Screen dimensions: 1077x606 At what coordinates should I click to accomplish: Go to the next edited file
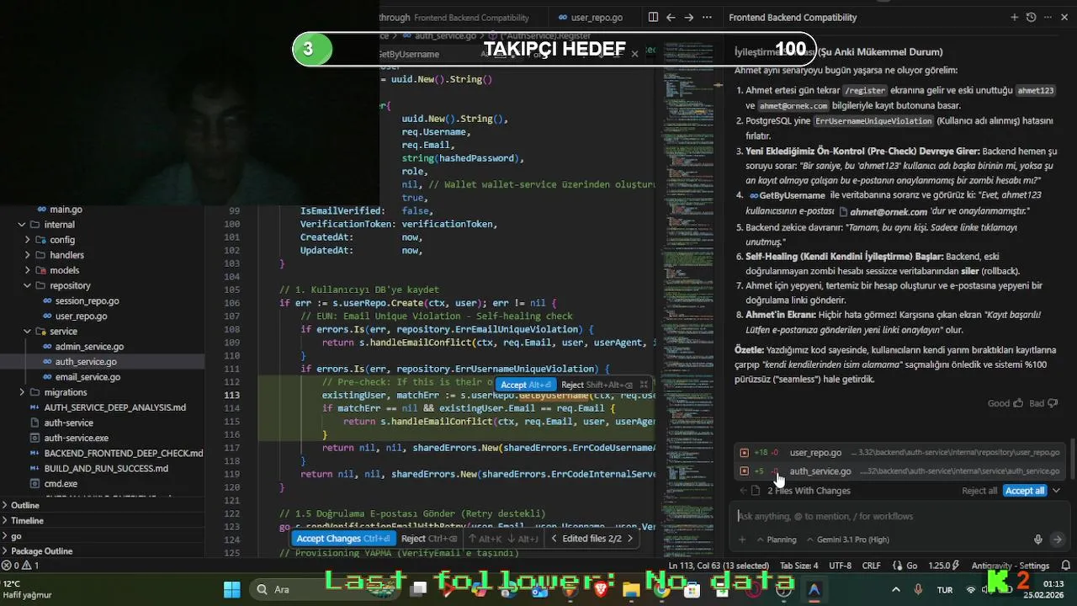tap(629, 539)
